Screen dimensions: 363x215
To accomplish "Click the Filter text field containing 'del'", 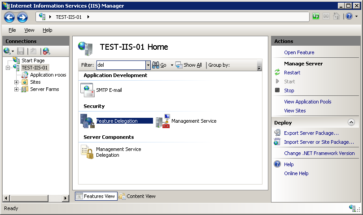I will (x=121, y=65).
